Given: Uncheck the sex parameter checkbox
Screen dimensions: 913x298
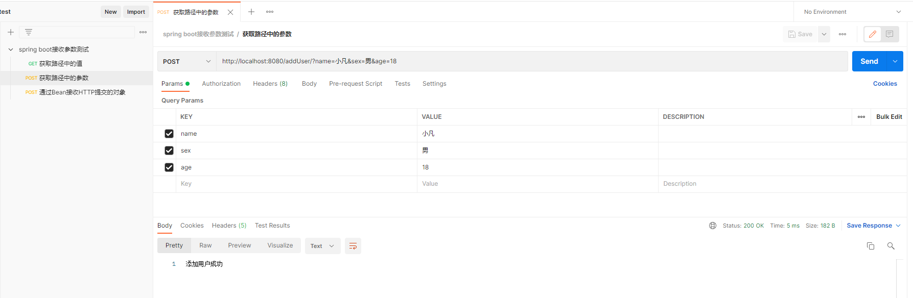Looking at the screenshot, I should [x=169, y=151].
